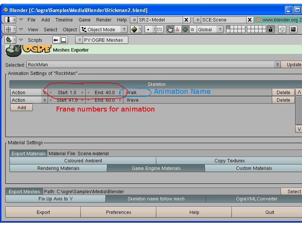
Task: Toggle the Coloured Ambient option
Action: [x=83, y=161]
